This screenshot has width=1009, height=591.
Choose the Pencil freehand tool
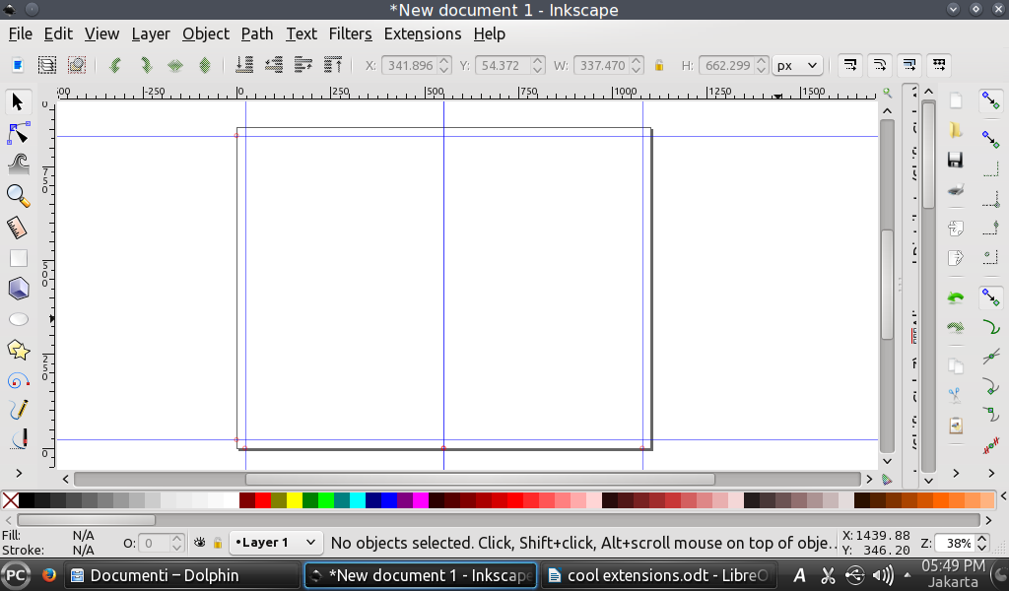[x=18, y=410]
